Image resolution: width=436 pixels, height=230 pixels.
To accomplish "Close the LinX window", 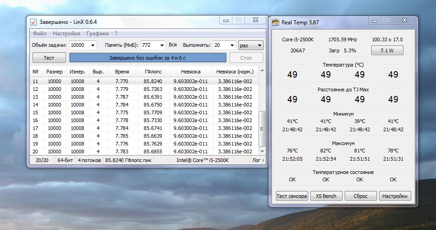I will [255, 20].
